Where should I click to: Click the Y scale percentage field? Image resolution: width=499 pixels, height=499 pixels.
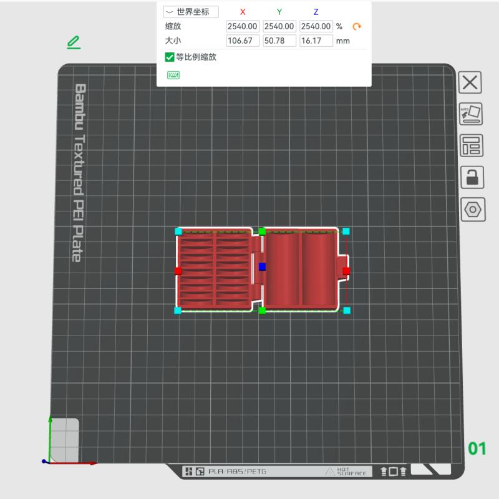[279, 26]
